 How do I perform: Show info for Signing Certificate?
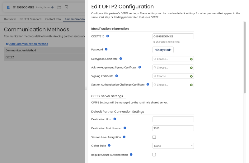116,76
